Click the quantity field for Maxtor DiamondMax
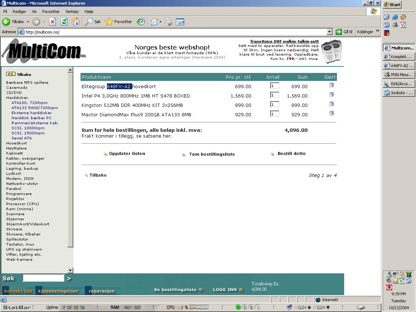The height and width of the screenshot is (312, 416). 274,114
